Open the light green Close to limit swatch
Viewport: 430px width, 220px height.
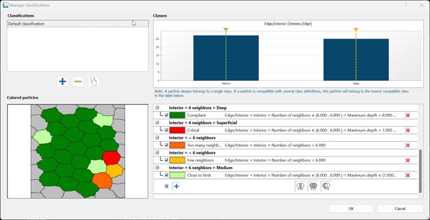[x=177, y=175]
